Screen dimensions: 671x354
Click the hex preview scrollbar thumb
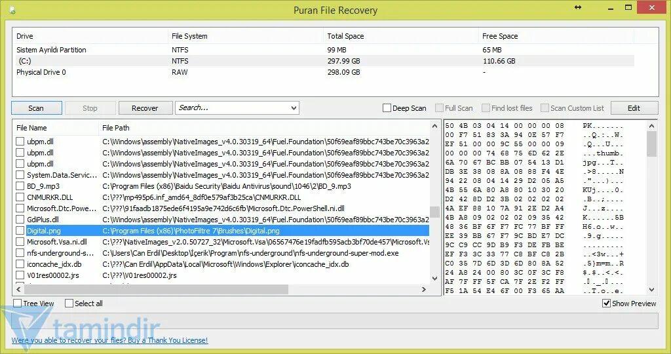point(652,144)
